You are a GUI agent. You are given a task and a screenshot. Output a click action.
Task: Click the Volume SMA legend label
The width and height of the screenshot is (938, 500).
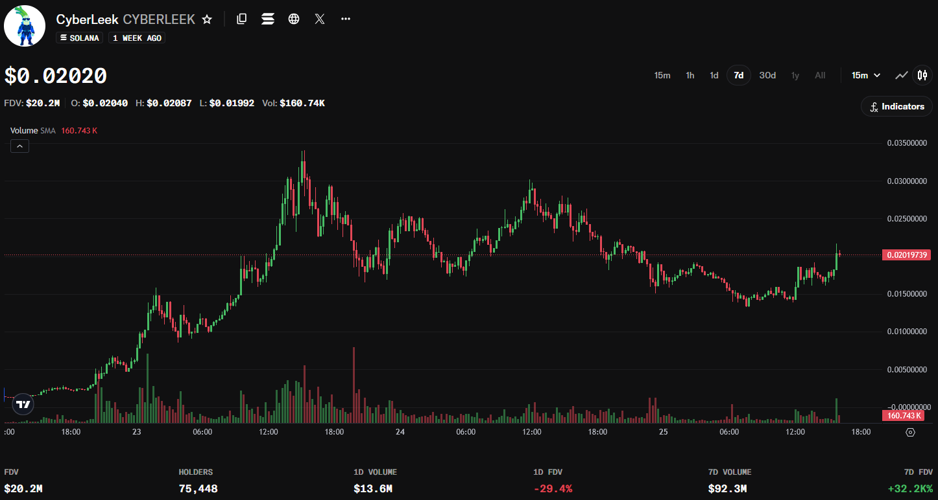click(32, 131)
